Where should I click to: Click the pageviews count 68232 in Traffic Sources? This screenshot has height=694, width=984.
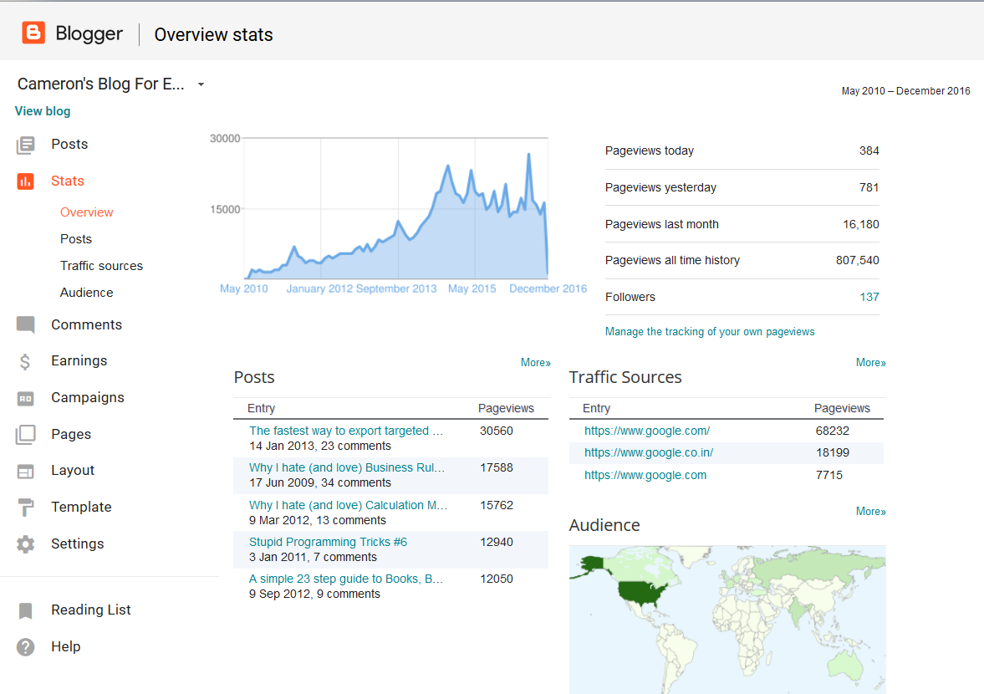(832, 431)
